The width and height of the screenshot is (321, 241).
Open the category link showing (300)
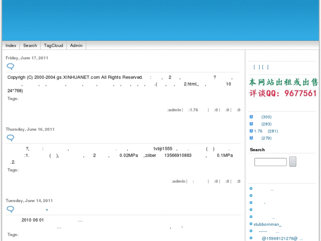266,117
